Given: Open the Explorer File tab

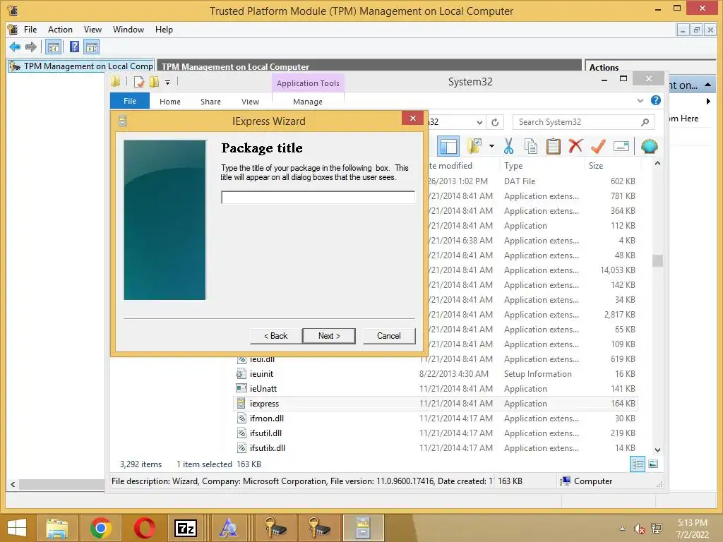Looking at the screenshot, I should (130, 101).
